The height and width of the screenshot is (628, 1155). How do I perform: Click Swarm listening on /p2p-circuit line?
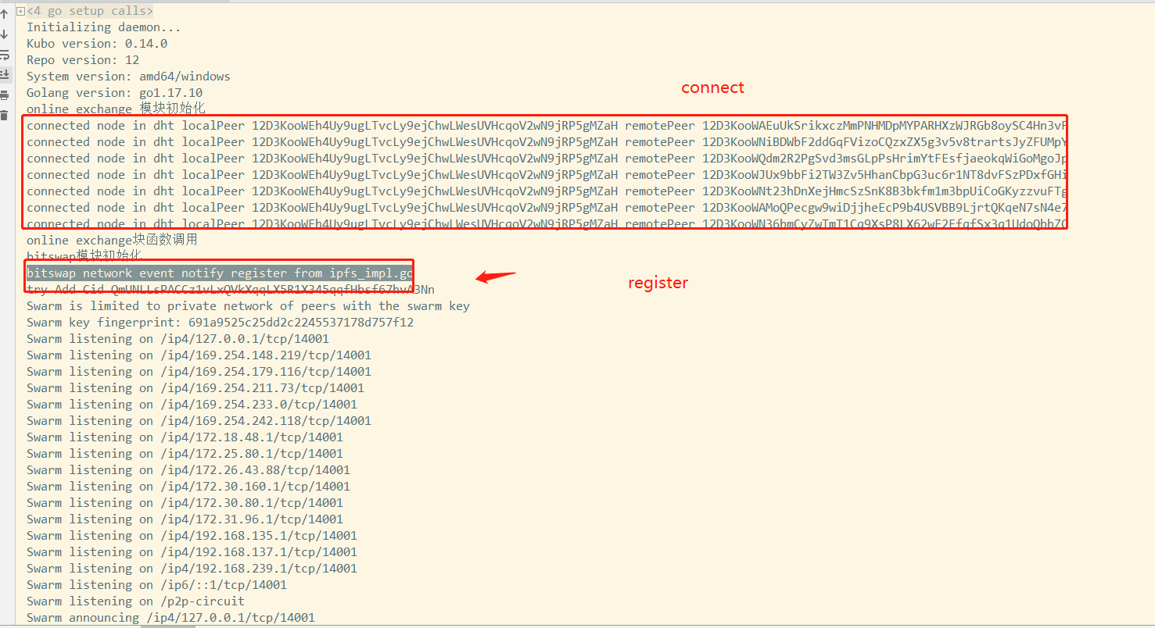(135, 601)
